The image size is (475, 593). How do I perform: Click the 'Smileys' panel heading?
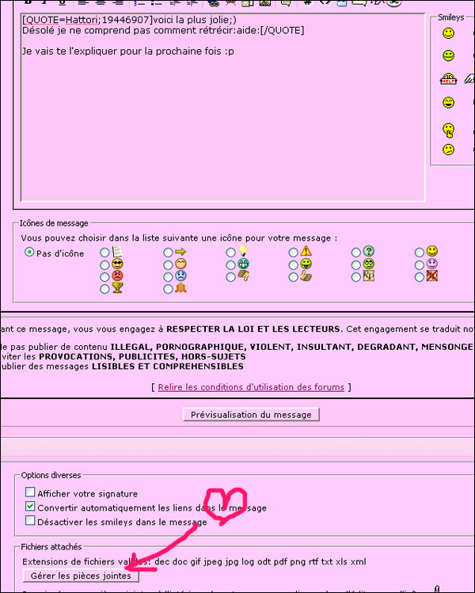tap(450, 17)
